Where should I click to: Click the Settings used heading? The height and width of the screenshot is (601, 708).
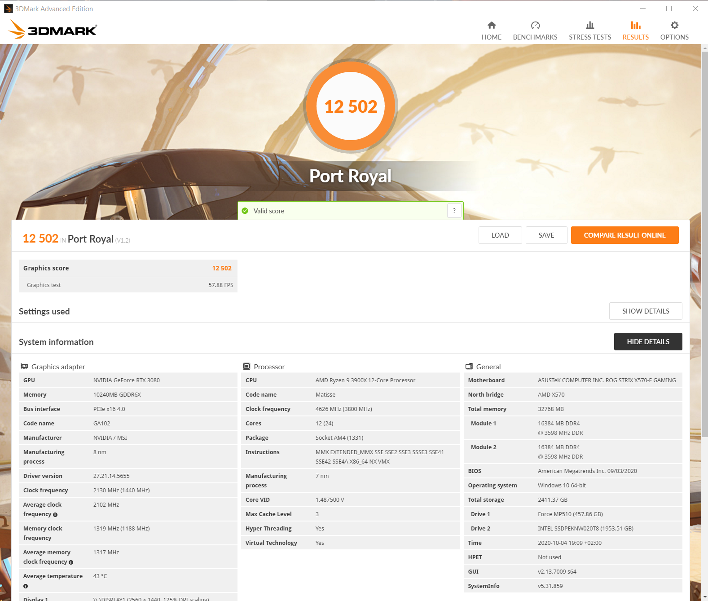click(x=44, y=311)
